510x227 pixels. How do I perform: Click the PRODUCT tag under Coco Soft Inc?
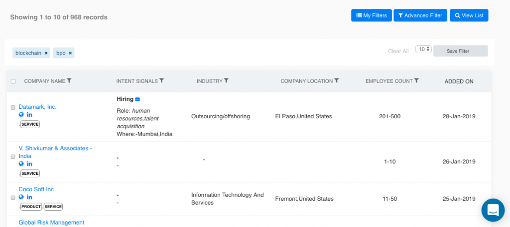31,207
